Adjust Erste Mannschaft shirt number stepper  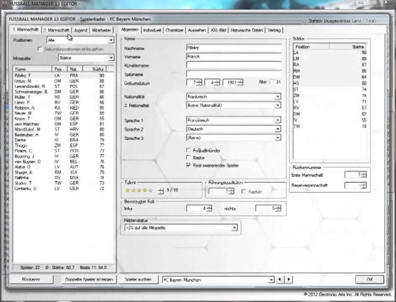coord(364,174)
